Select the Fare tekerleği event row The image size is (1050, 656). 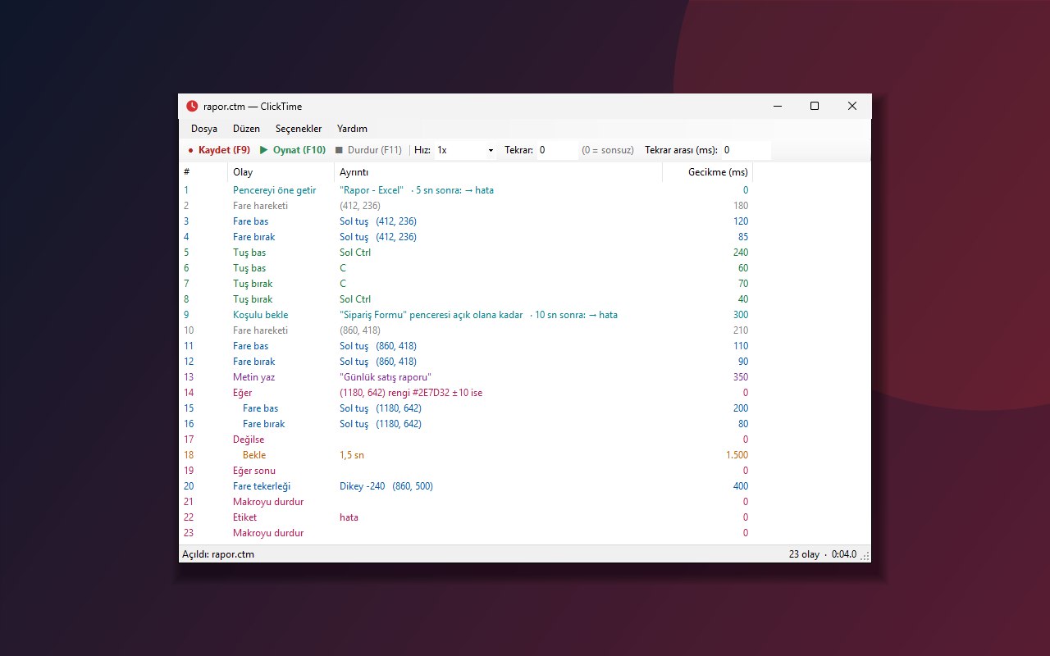(525, 486)
